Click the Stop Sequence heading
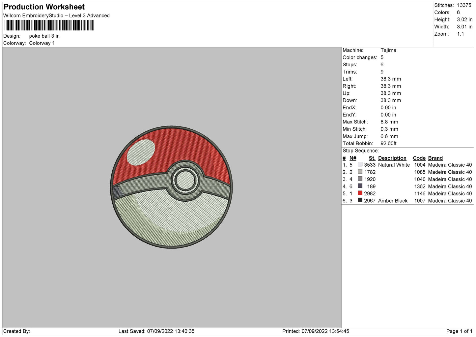Viewport: 476px width, 337px height. coord(360,151)
